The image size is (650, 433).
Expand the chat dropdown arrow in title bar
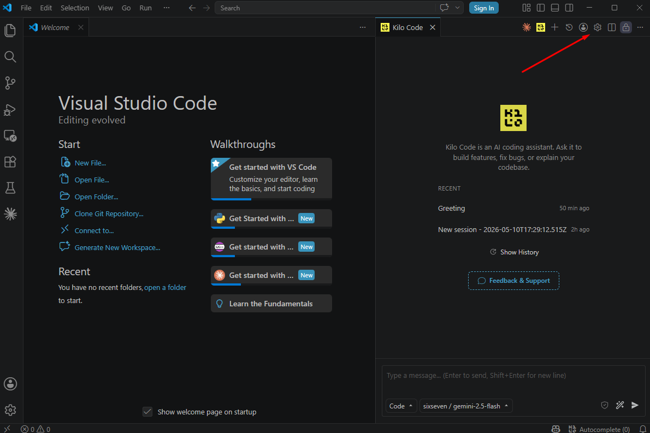(x=458, y=8)
